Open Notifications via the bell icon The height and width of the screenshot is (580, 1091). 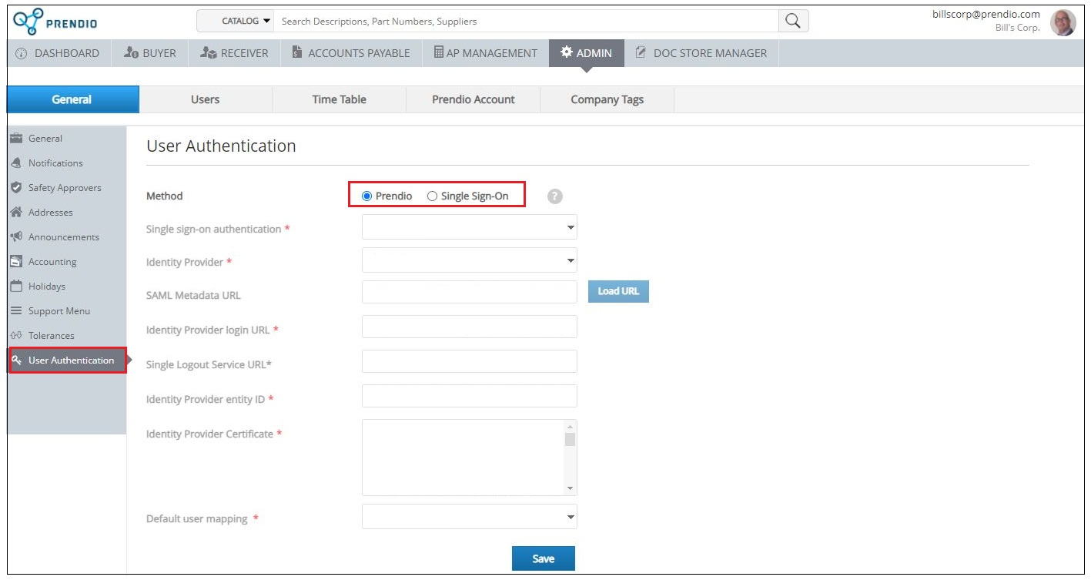point(16,163)
